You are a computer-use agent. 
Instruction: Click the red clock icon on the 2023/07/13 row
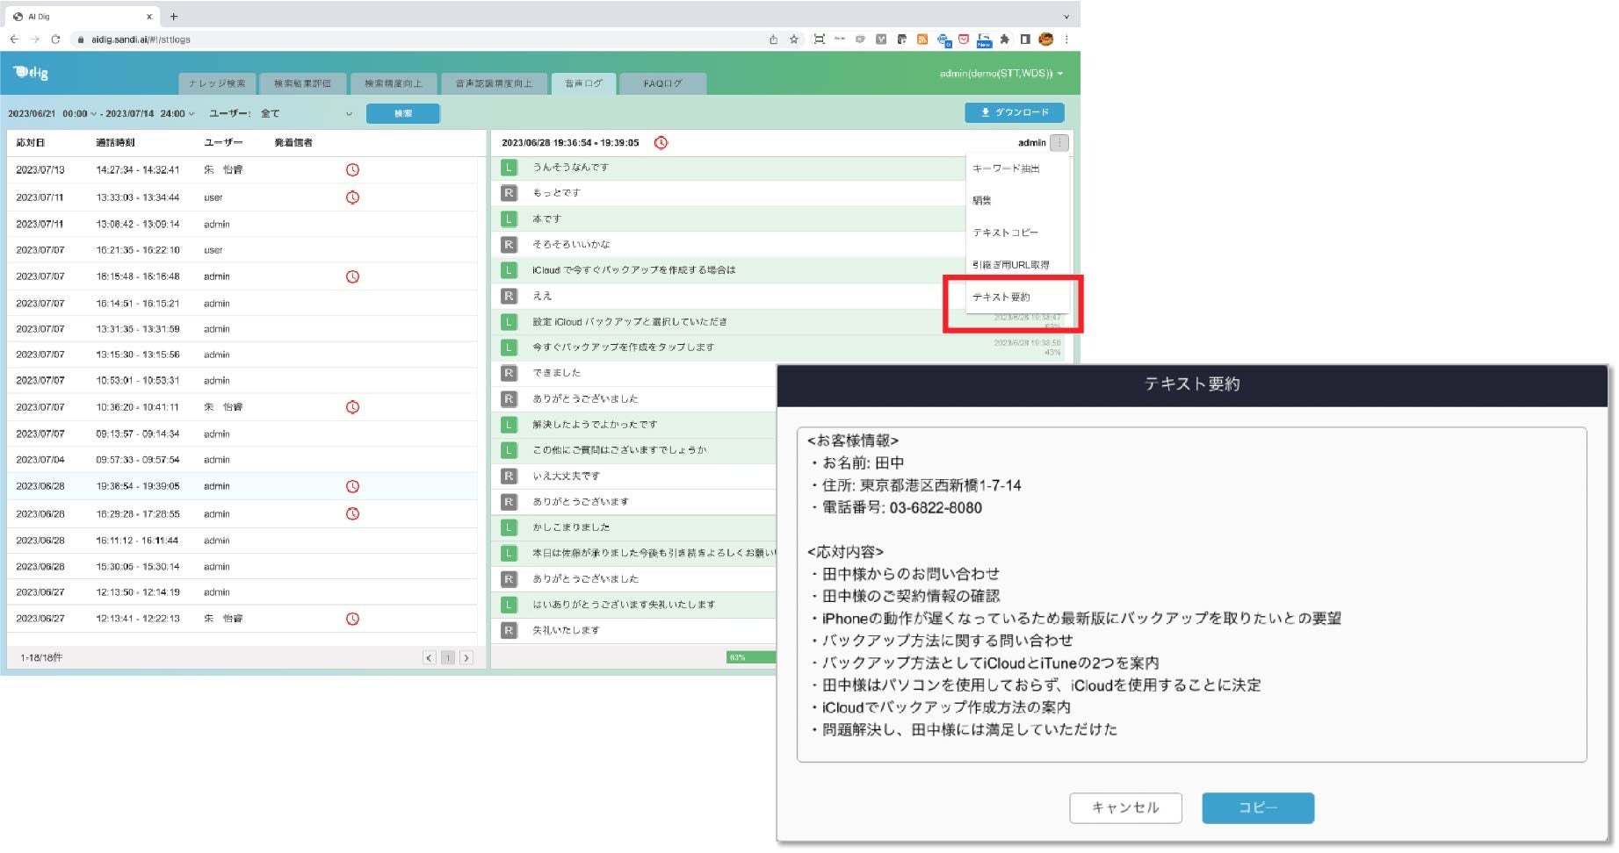(352, 169)
